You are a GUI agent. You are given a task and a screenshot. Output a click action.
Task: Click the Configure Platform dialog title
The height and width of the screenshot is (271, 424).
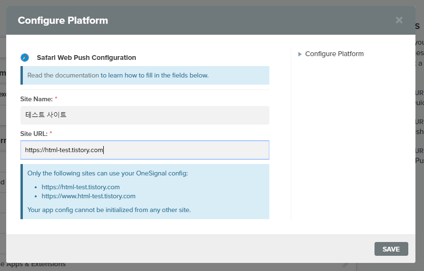point(63,20)
